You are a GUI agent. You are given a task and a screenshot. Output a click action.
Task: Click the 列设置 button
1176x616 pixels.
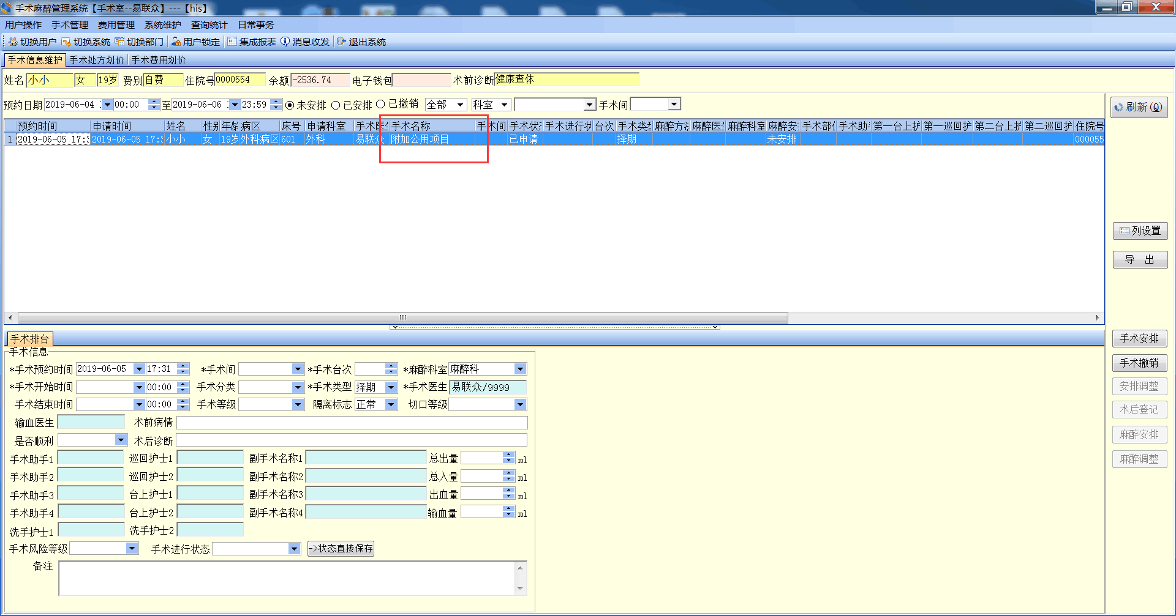click(1140, 231)
